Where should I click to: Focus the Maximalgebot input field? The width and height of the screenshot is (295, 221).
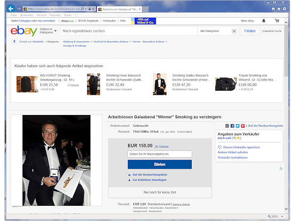point(160,154)
